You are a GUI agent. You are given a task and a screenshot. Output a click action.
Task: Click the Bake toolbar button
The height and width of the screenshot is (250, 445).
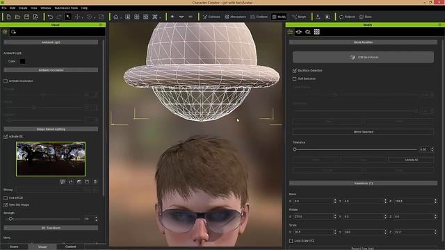point(365,17)
